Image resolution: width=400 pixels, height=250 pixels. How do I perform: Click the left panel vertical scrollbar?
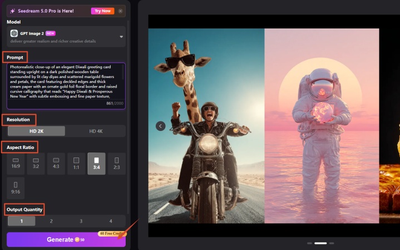(128, 117)
